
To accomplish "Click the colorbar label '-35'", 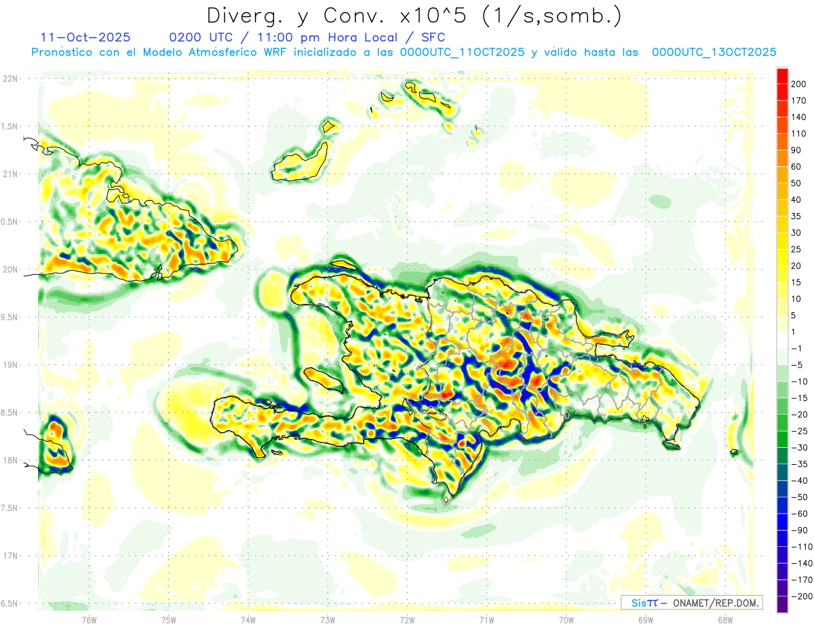I will coord(801,464).
